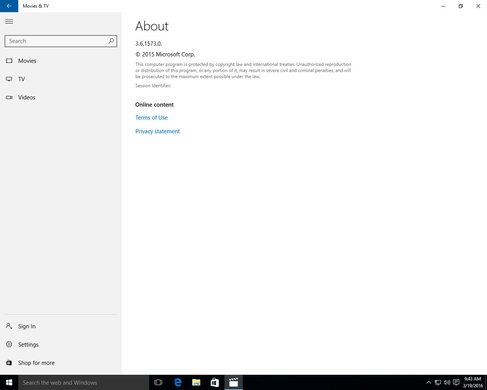Open the Store from taskbar
The height and width of the screenshot is (390, 487).
215,382
